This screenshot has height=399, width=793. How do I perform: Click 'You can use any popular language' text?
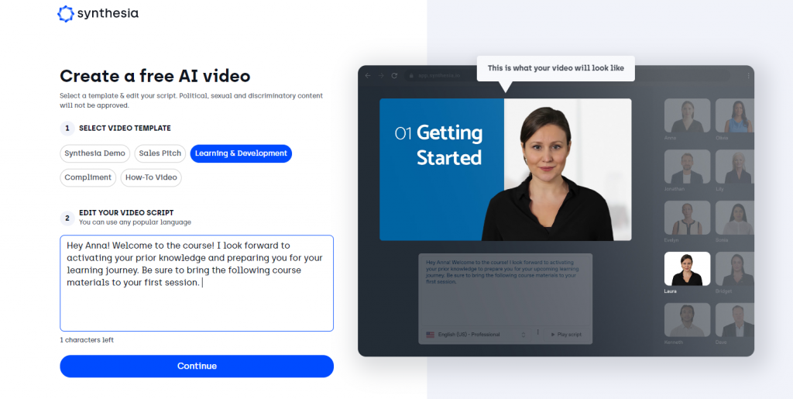coord(135,222)
